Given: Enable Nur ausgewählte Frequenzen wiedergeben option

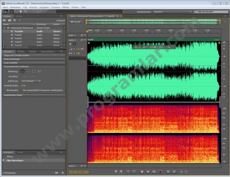Looking at the screenshot, I should click(22, 90).
